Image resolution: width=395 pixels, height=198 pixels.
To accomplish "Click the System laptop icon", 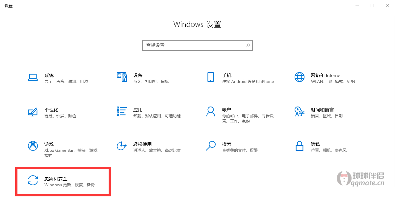I will pos(33,77).
